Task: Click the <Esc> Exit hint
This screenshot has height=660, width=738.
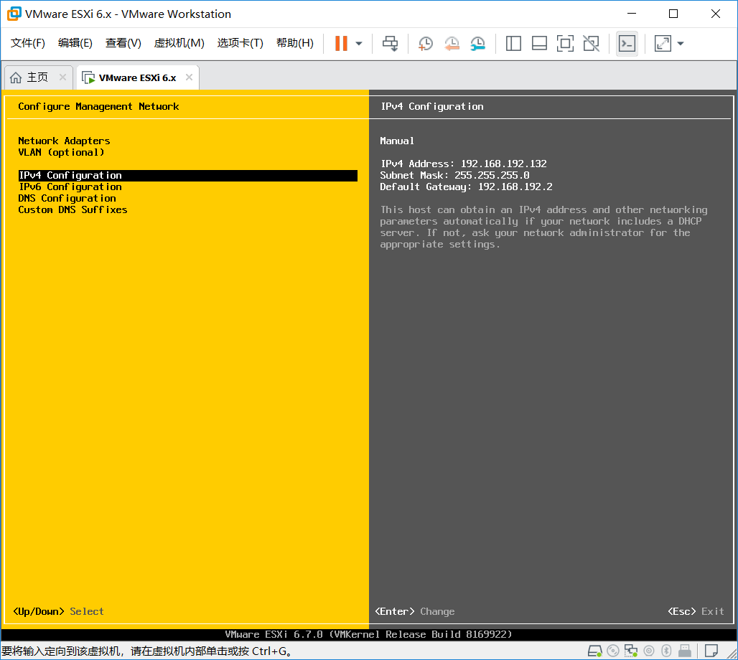Action: 696,611
